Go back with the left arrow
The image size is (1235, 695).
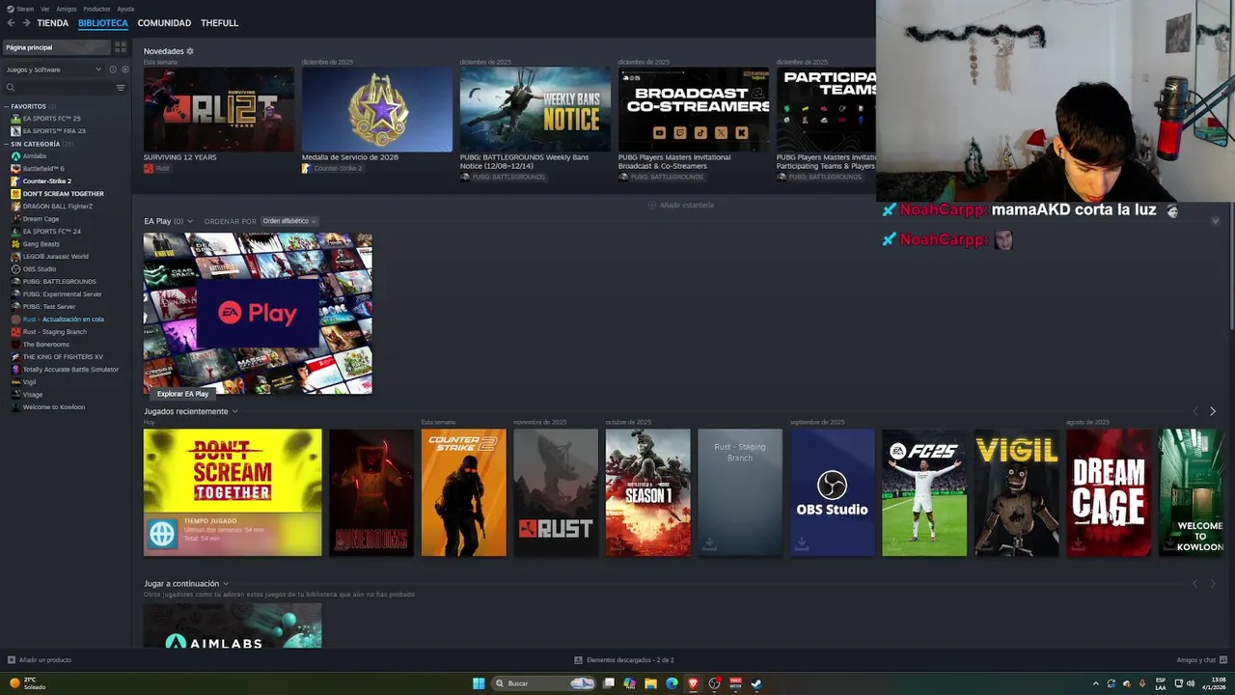(x=11, y=23)
